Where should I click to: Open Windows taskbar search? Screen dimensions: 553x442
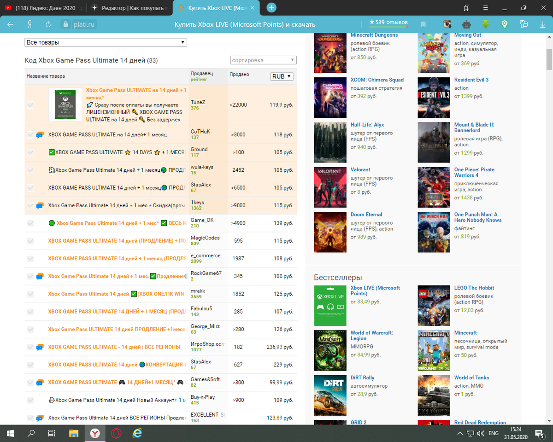31,433
